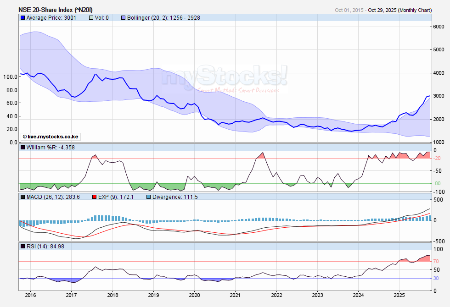The height and width of the screenshot is (307, 450).
Task: Select the 2020 label on the time axis
Action: coord(194,296)
